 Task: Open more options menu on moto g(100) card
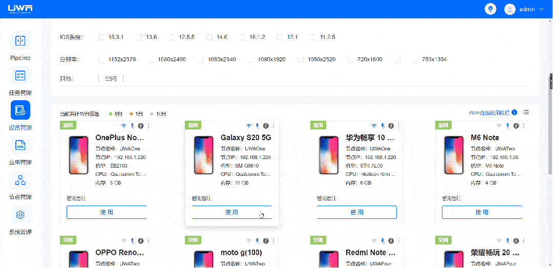click(273, 240)
